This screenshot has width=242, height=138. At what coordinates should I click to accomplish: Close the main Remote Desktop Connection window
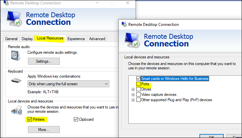tap(128, 3)
